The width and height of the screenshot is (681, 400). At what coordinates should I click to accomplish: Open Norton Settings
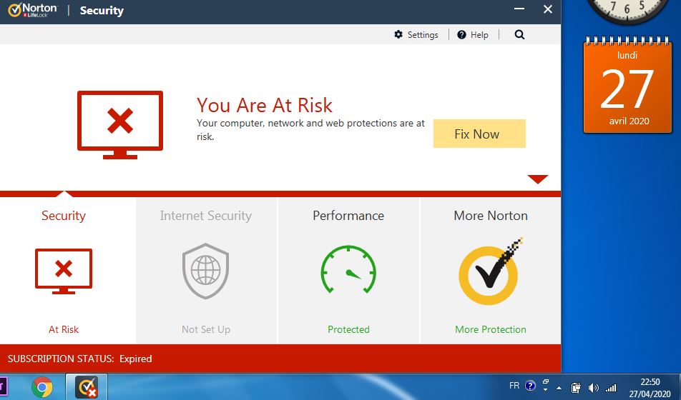pyautogui.click(x=416, y=35)
